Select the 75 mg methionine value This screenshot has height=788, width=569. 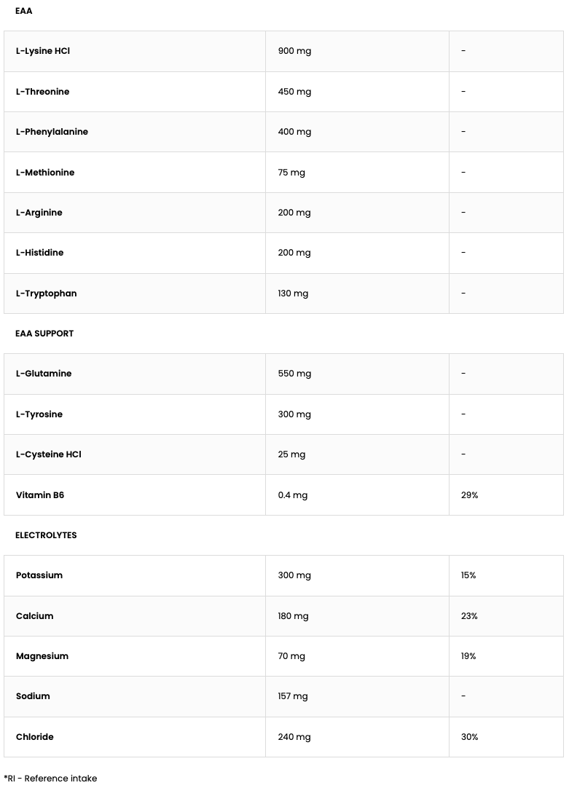[x=291, y=173]
